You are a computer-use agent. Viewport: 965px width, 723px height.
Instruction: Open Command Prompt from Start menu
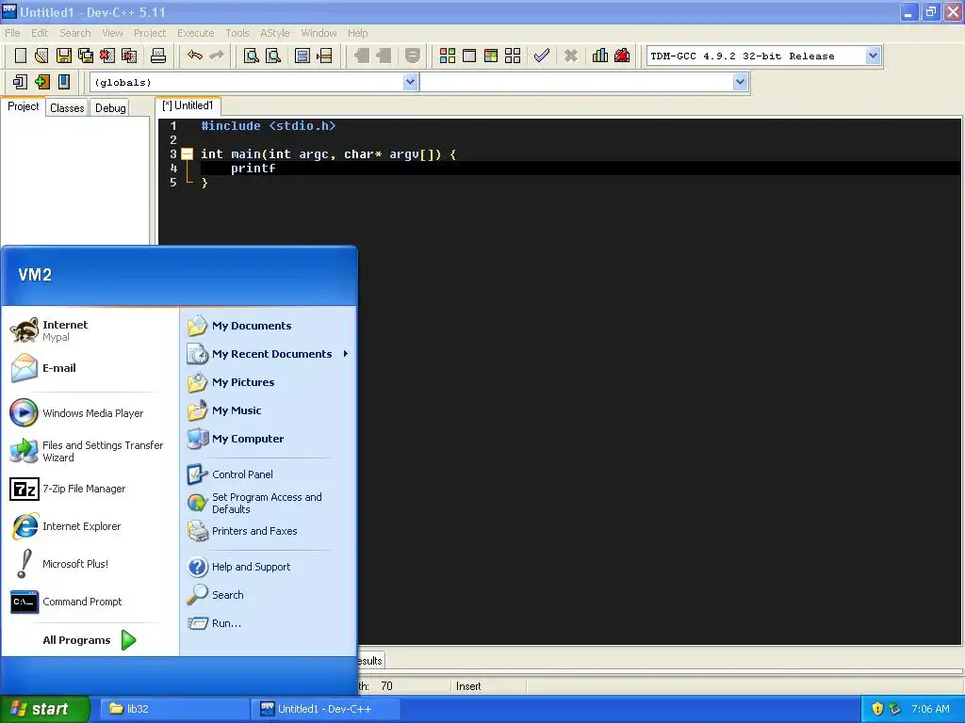pyautogui.click(x=90, y=602)
